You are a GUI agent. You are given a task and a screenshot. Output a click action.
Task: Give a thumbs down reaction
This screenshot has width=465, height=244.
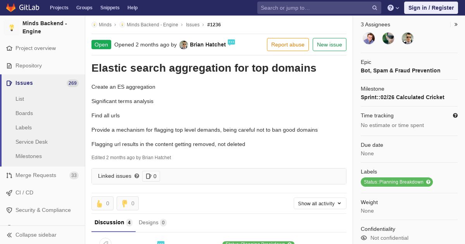127,203
